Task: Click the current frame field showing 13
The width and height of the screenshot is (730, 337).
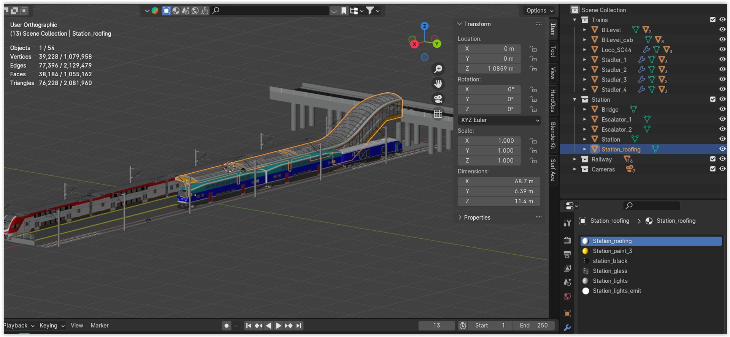Action: click(x=436, y=326)
